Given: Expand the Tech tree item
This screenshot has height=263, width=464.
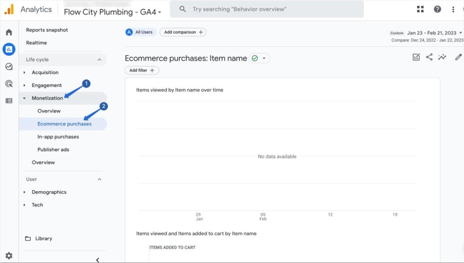Looking at the screenshot, I should click(x=24, y=205).
